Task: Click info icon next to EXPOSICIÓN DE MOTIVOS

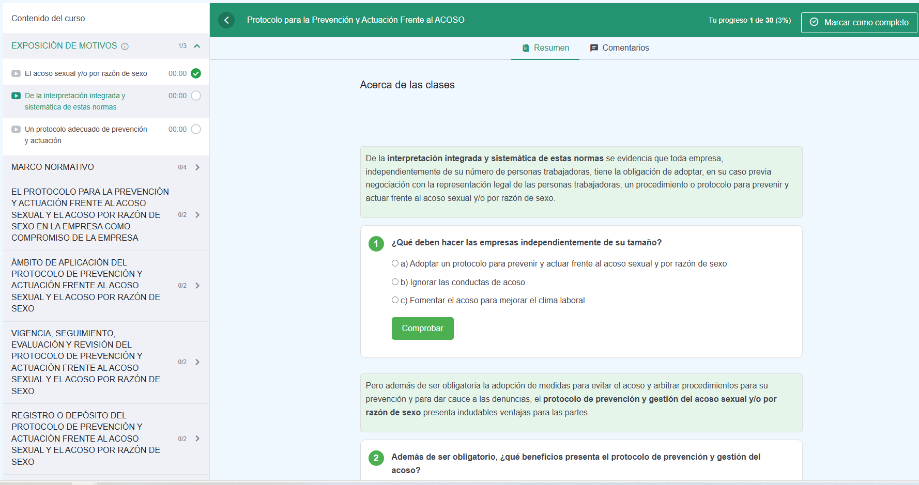Action: [125, 46]
